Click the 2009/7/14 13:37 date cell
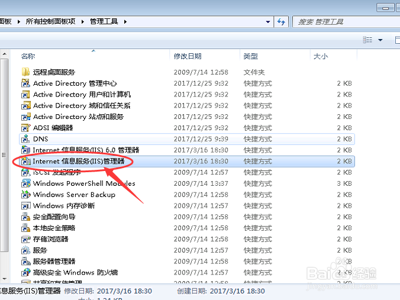The width and height of the screenshot is (400, 300). tap(201, 183)
